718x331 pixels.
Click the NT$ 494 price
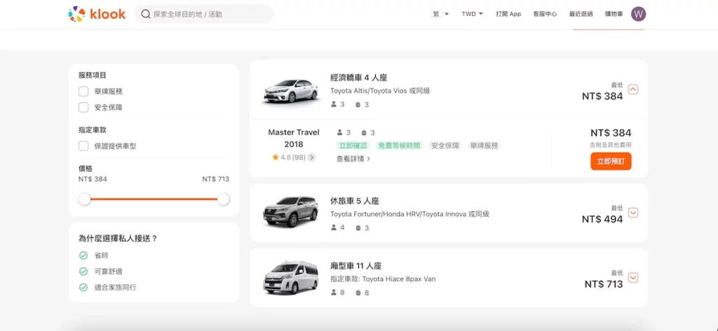(x=602, y=220)
